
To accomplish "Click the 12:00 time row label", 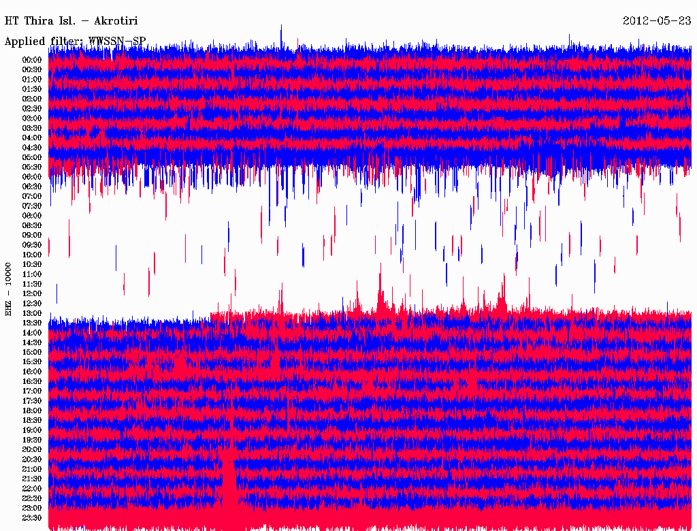I will [x=32, y=293].
